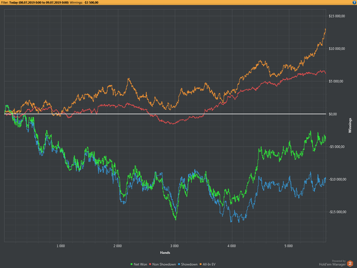Toggle the blue Showdown legend swatch

point(179,264)
